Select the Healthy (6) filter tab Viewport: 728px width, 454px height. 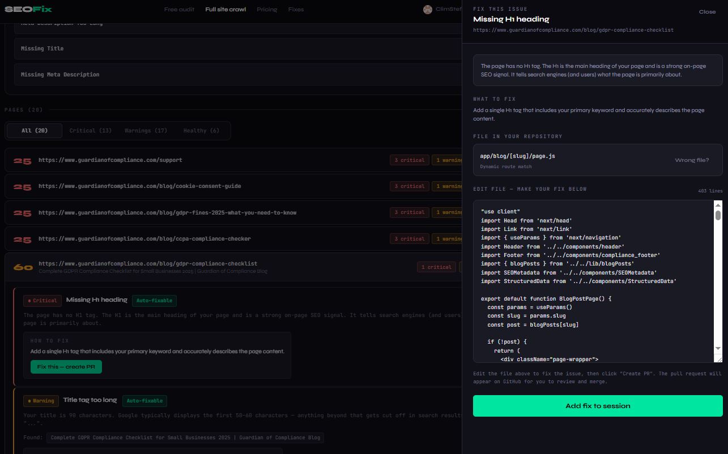pyautogui.click(x=201, y=131)
